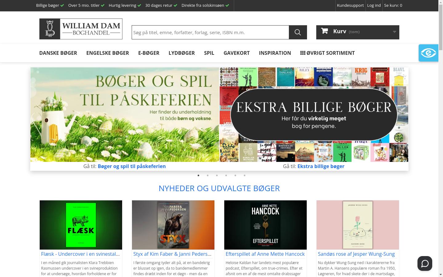Click the magnifying glass search button

click(x=298, y=32)
